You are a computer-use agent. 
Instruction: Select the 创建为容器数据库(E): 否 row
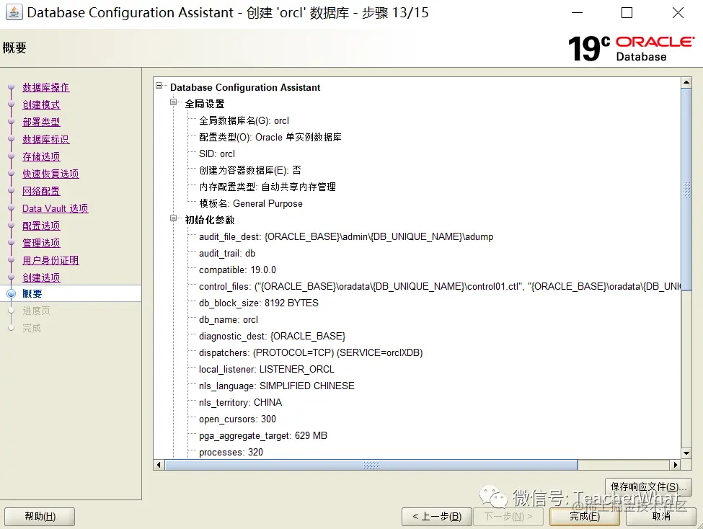point(250,170)
